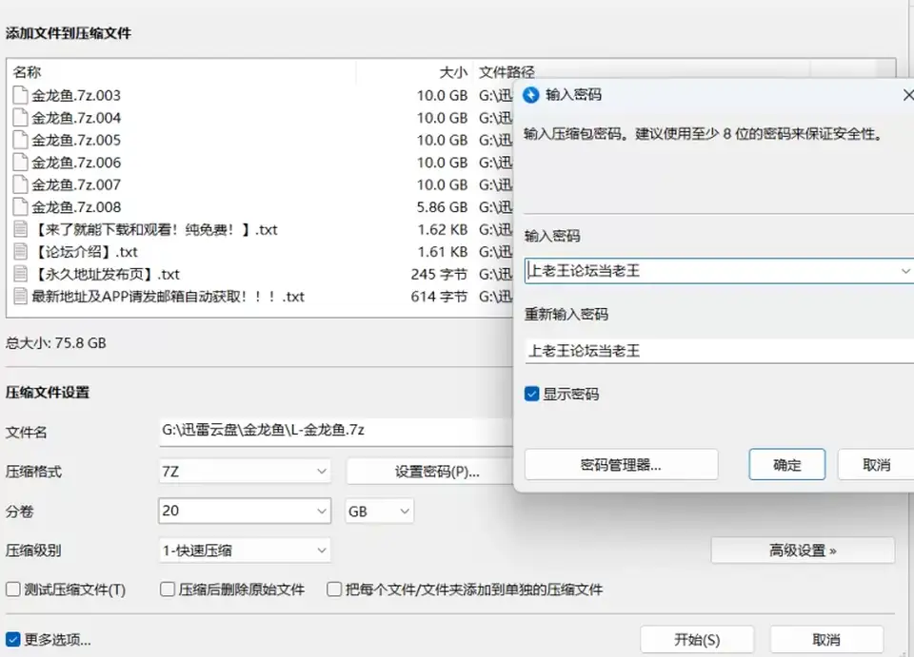
Task: Enable the 压缩后删除原始文件 checkbox
Action: 168,589
